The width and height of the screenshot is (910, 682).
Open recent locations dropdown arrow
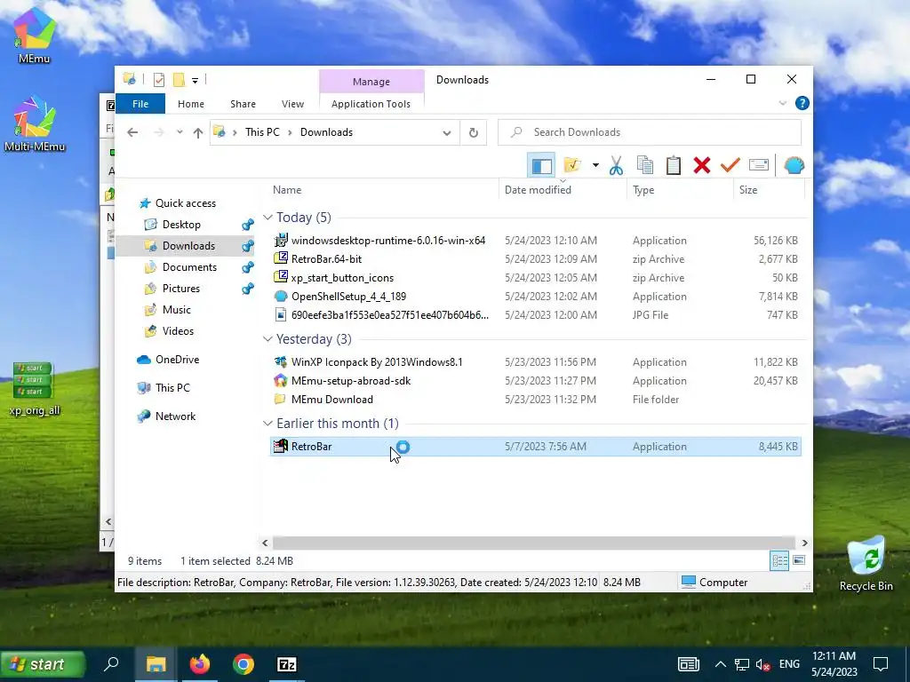[180, 133]
